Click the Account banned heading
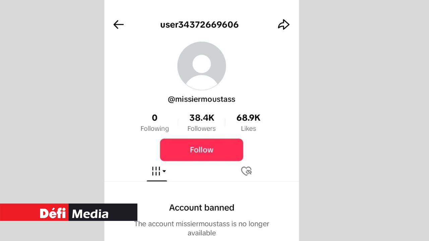Image resolution: width=429 pixels, height=241 pixels. (201, 208)
